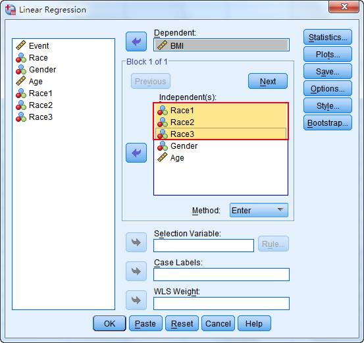Click the WLS Weight arrow button

[136, 300]
